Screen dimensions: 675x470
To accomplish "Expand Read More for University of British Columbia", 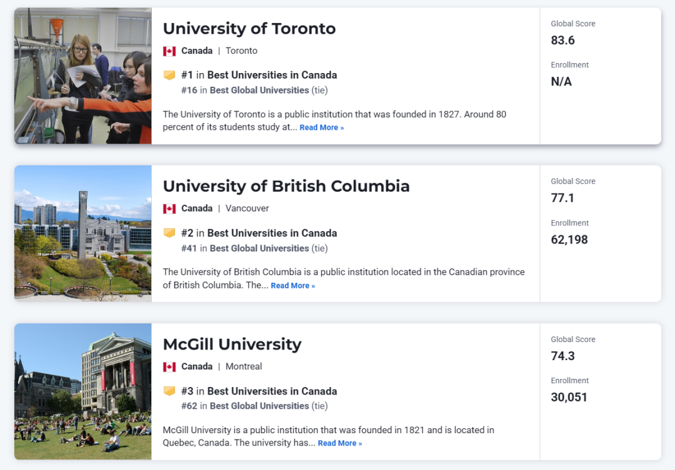I will [292, 286].
